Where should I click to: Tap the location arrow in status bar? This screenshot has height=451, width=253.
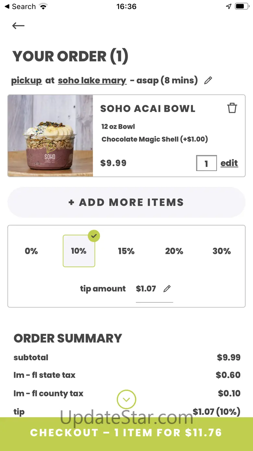pos(229,7)
